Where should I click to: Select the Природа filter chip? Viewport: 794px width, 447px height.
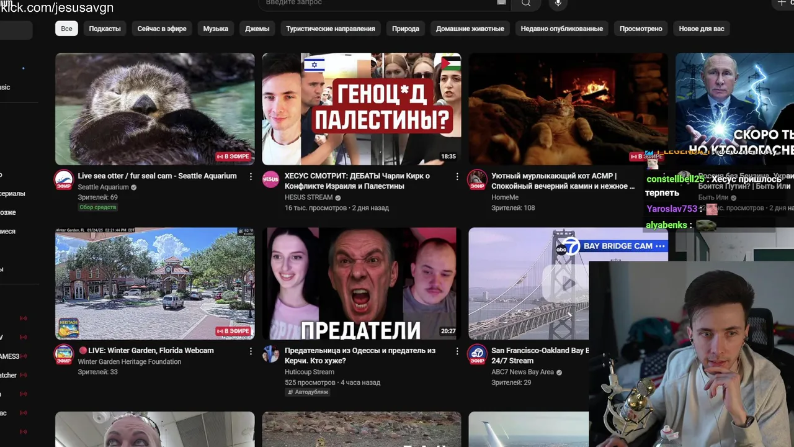[406, 29]
